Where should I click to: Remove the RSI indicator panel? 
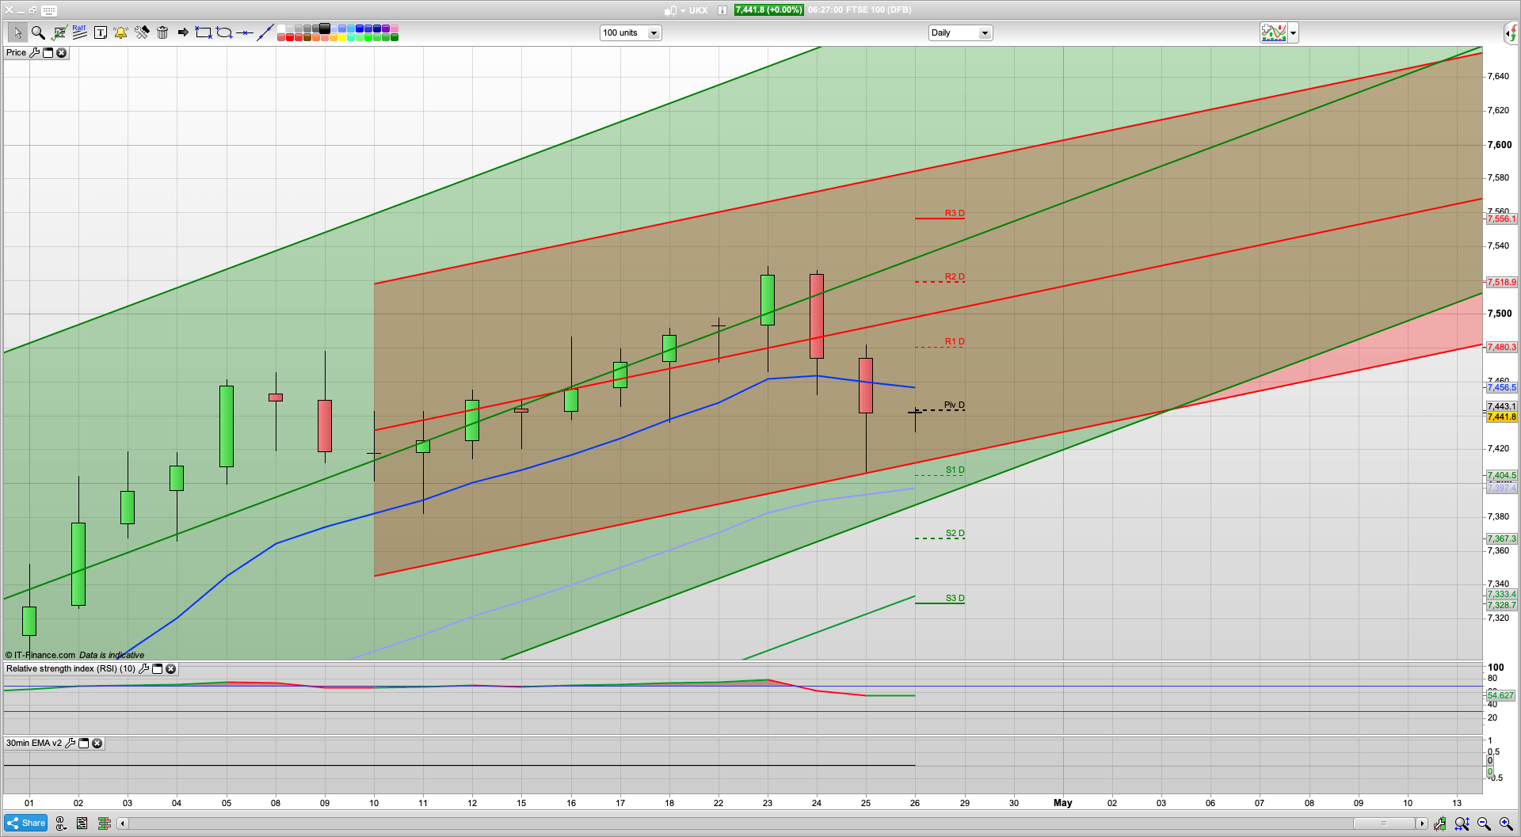170,668
